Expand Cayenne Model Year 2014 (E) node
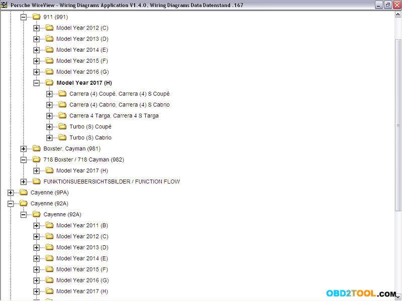The height and width of the screenshot is (301, 402). point(36,259)
